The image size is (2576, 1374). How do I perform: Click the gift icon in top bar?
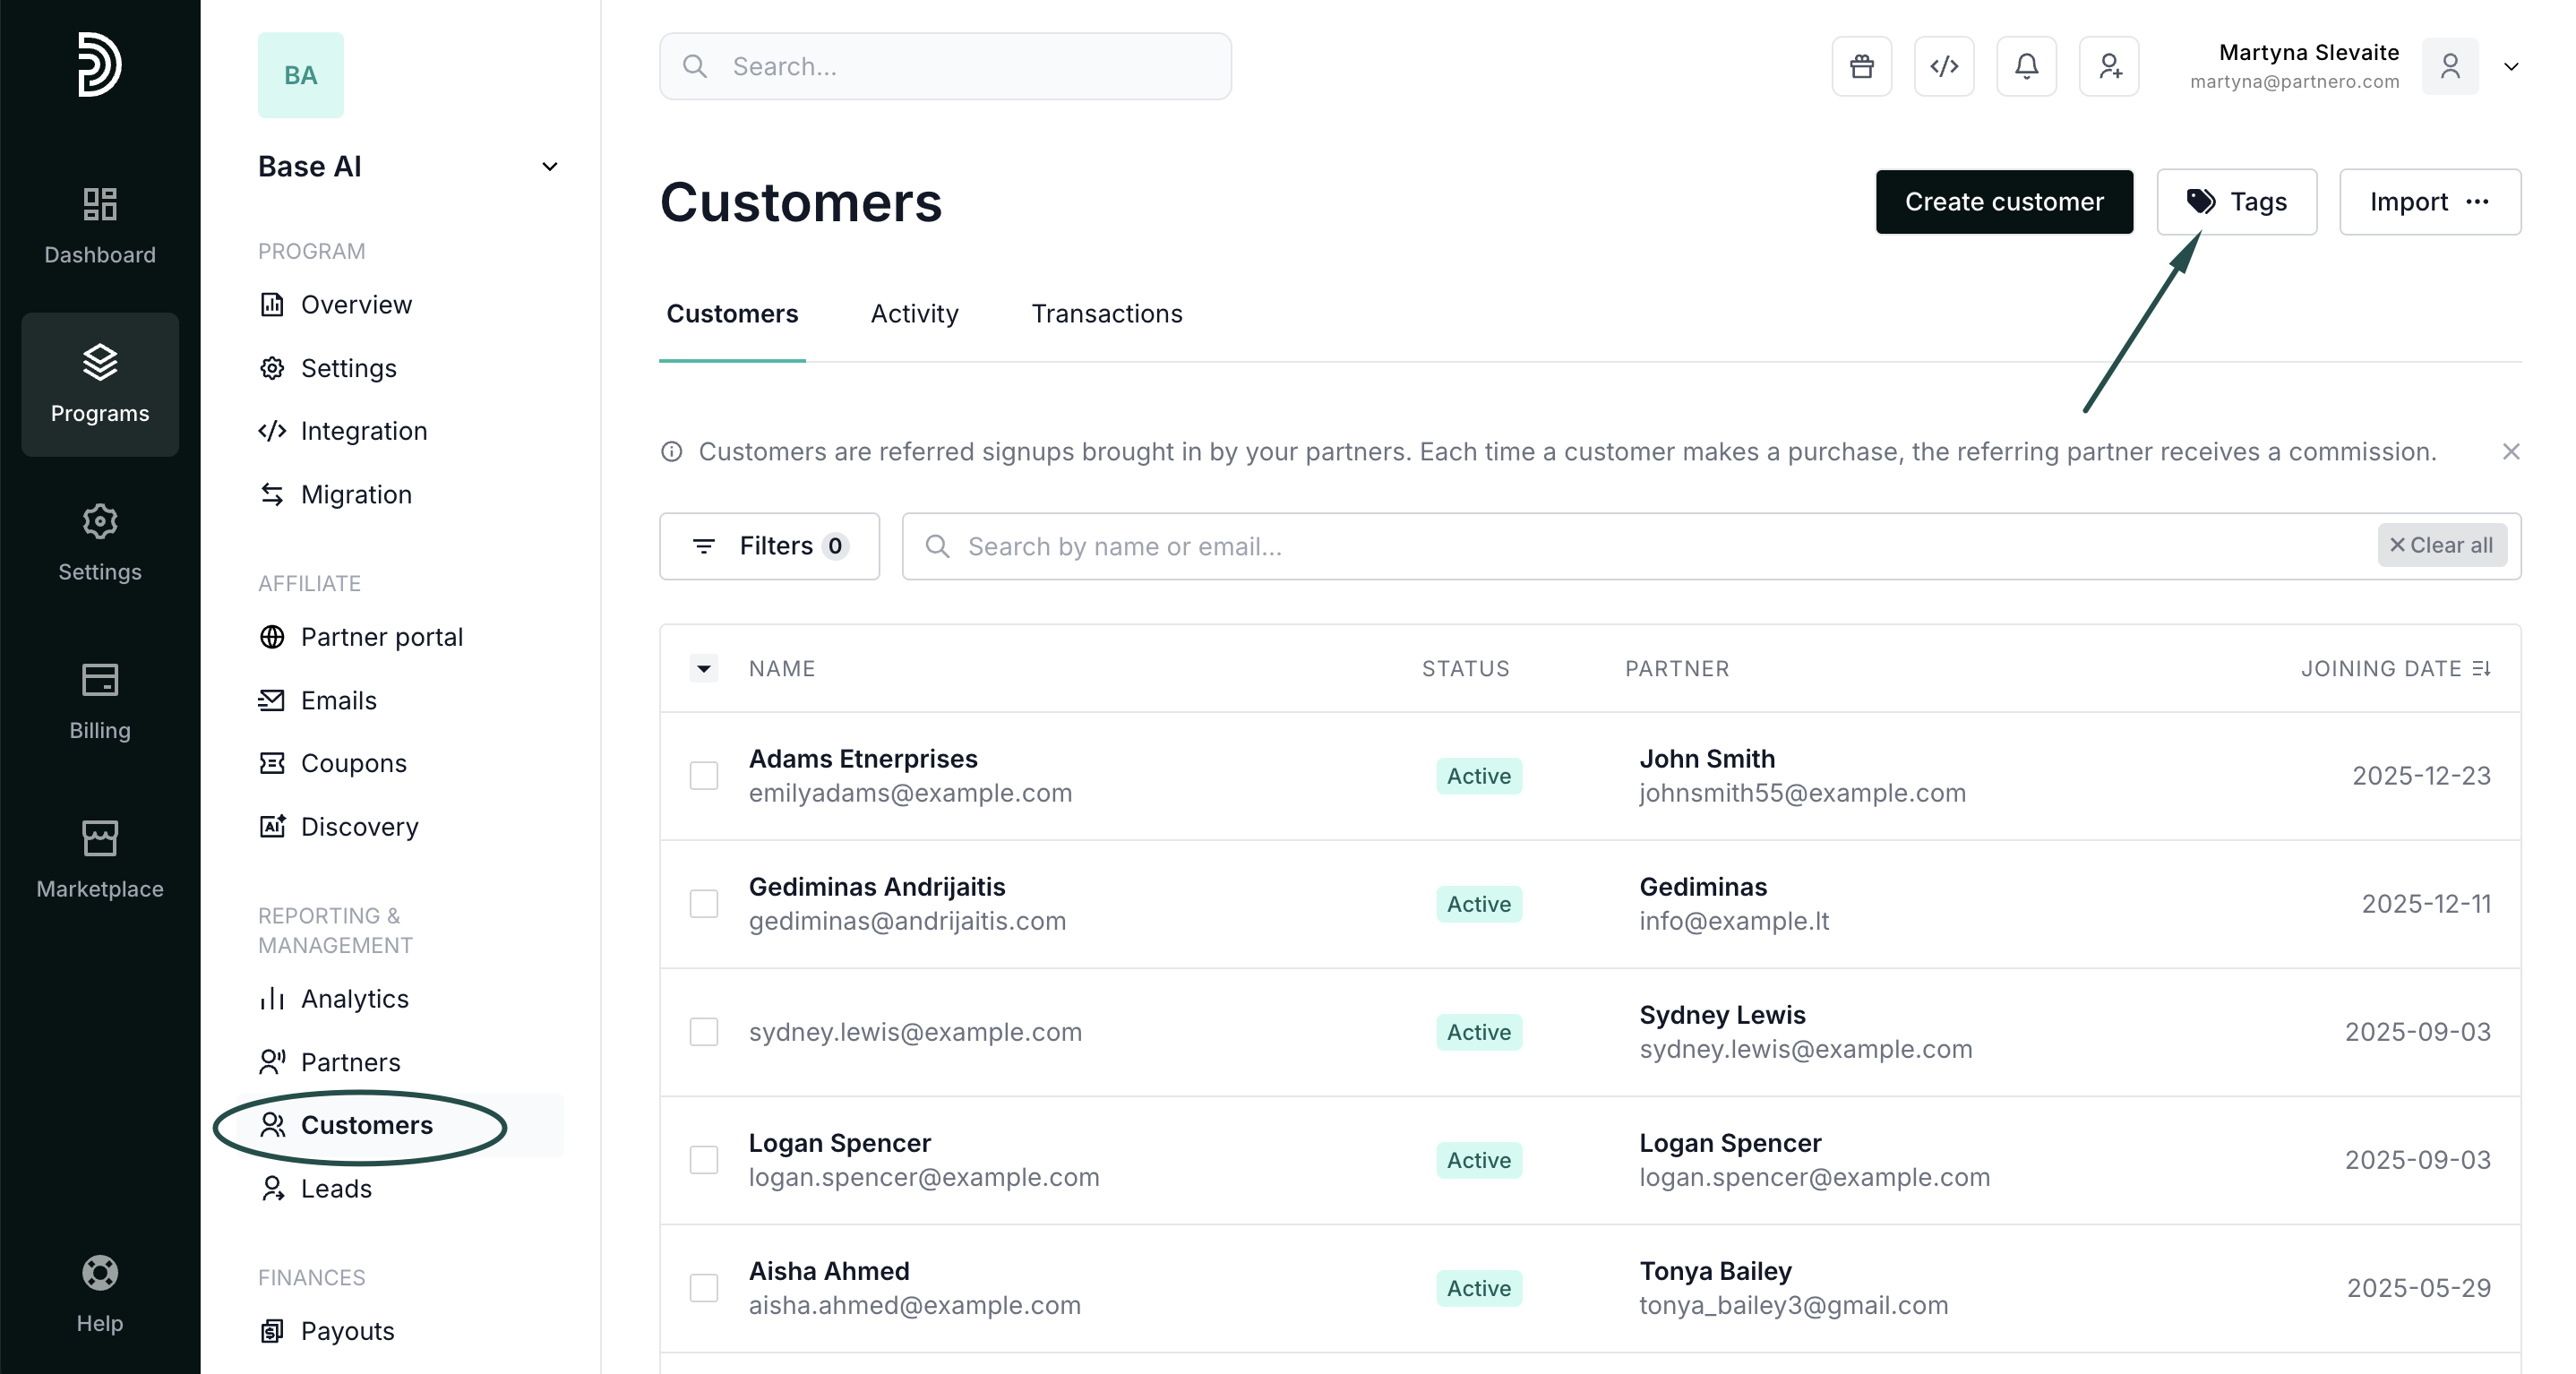click(x=1861, y=66)
